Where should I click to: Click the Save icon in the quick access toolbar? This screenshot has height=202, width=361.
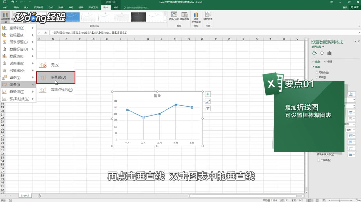coord(5,2)
